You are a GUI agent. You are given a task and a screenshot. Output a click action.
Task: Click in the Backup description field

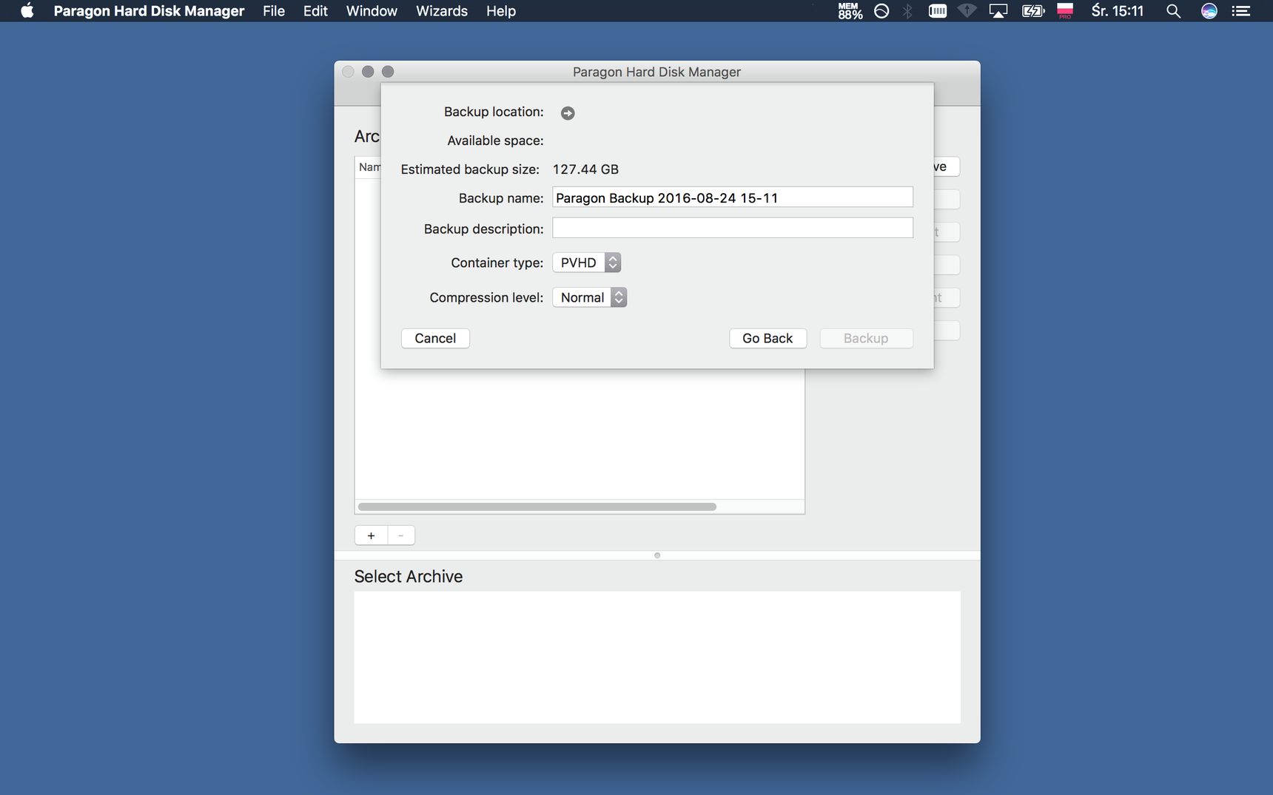(x=733, y=228)
